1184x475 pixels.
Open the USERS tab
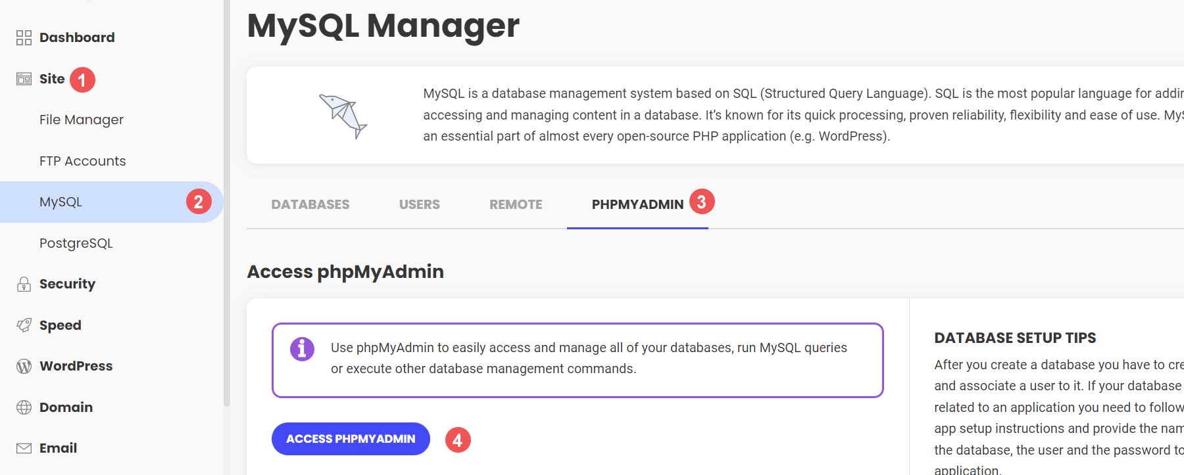click(x=419, y=204)
